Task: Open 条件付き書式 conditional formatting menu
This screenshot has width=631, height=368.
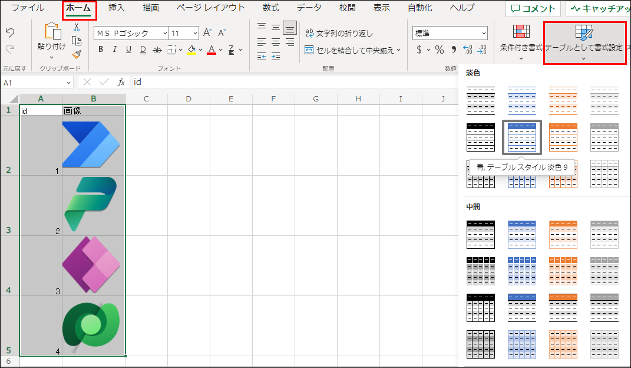Action: click(521, 42)
